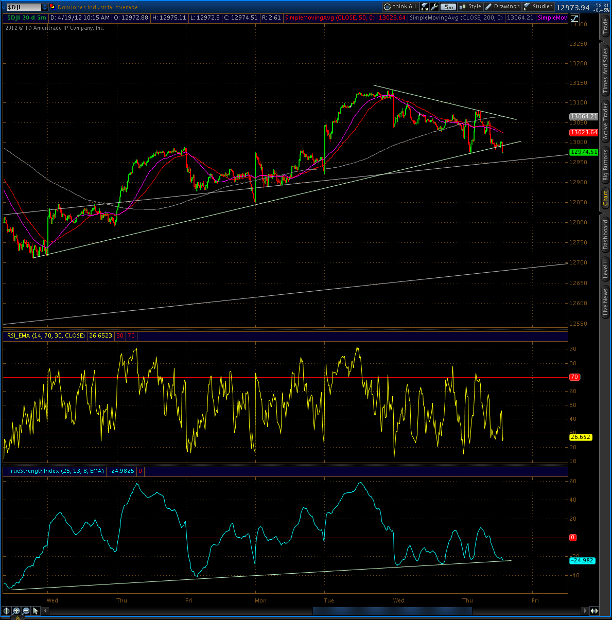The height and width of the screenshot is (620, 612).
Task: Click the $DJI 20 d 5m header label
Action: pos(26,17)
